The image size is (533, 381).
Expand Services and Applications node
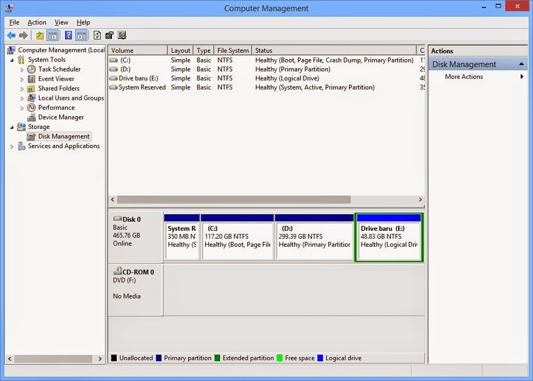click(12, 147)
